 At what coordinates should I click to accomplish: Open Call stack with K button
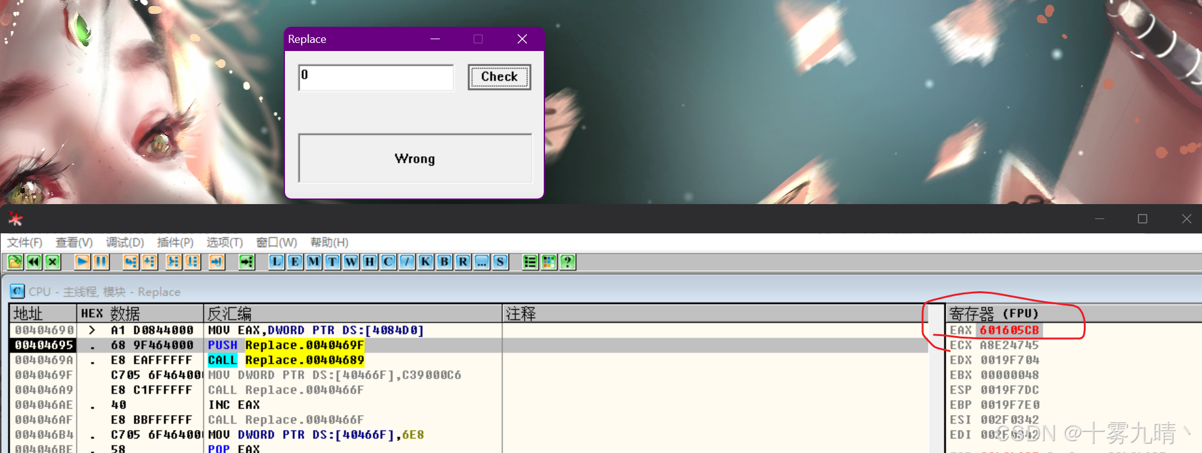[426, 262]
